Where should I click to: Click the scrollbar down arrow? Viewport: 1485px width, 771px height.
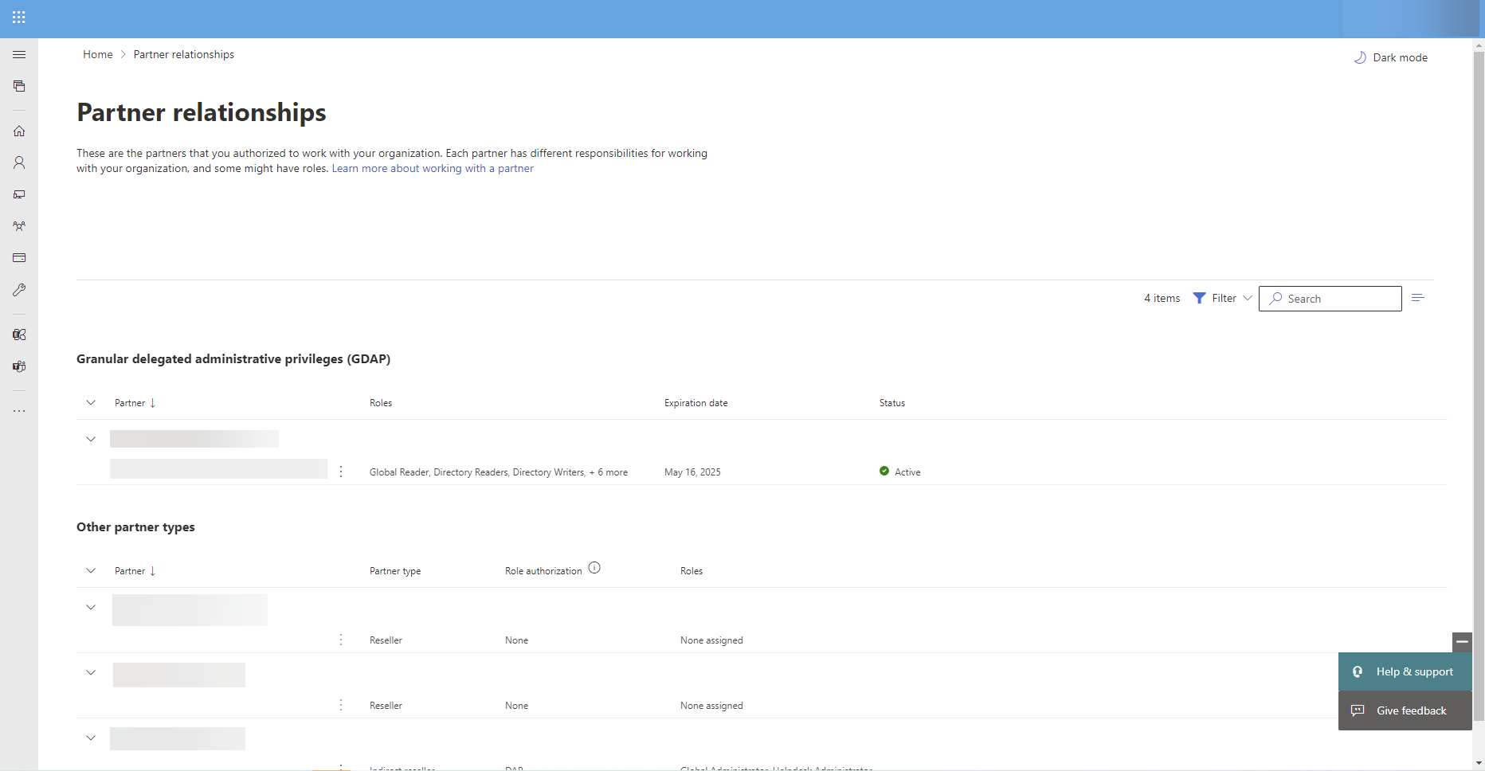[1479, 763]
